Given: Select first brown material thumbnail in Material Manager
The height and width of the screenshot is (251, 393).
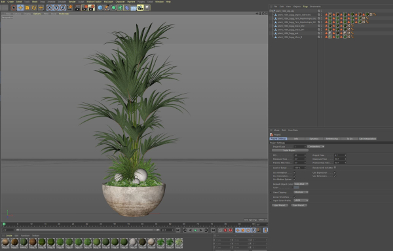Looking at the screenshot, I should (5, 242).
